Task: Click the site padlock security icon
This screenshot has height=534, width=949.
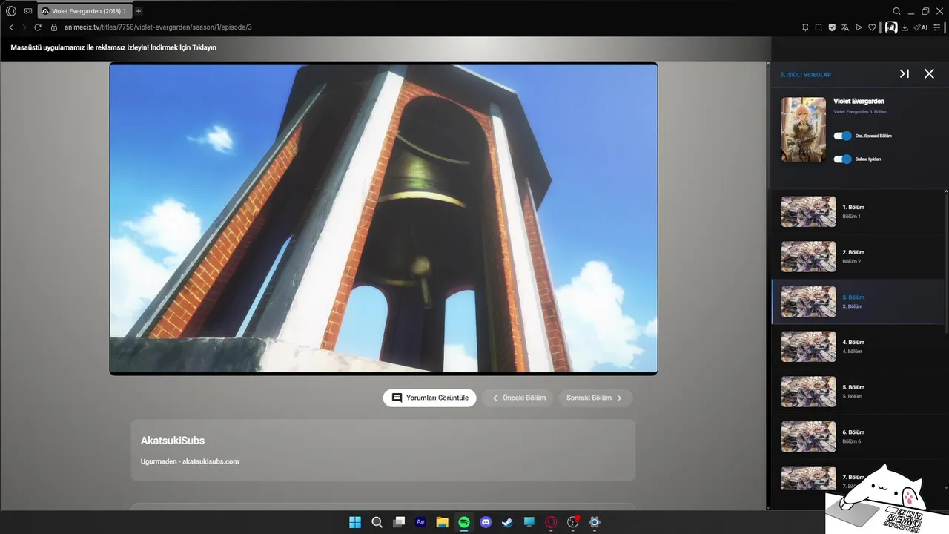Action: tap(54, 27)
